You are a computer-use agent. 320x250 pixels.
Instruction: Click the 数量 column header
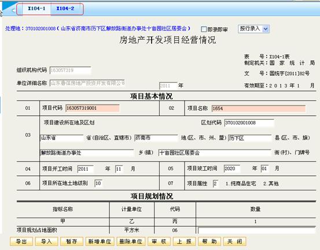255,209
